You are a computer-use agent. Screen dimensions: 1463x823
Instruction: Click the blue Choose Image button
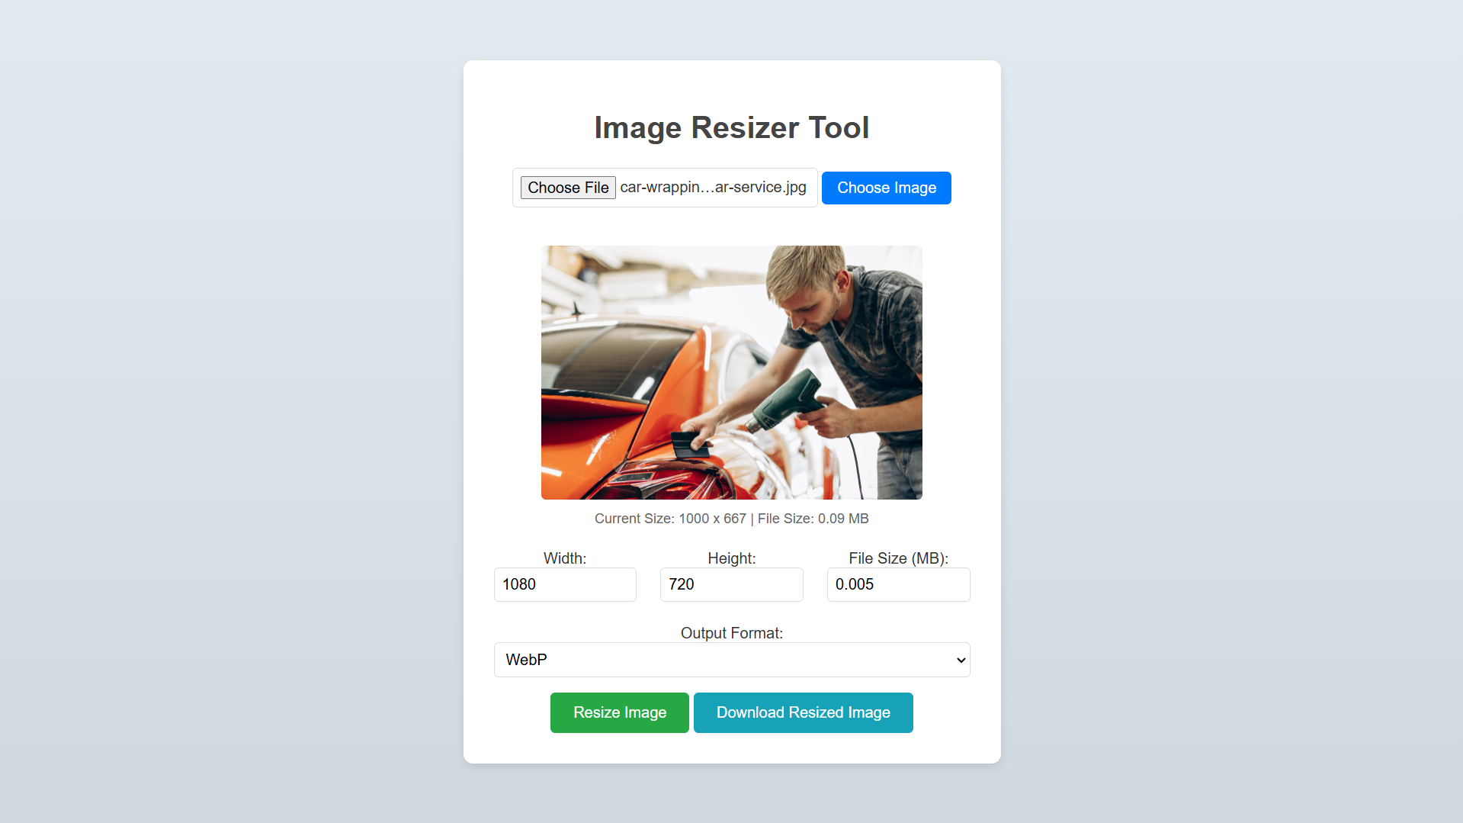tap(887, 188)
